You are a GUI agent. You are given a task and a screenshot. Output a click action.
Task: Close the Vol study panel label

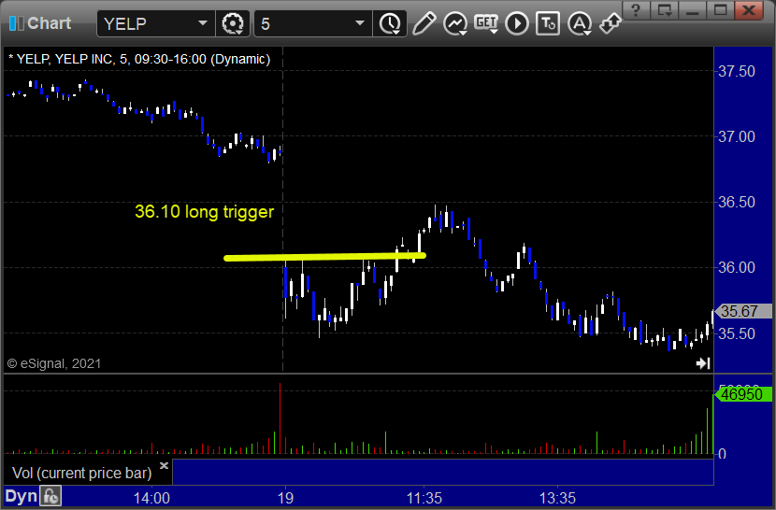click(x=164, y=465)
